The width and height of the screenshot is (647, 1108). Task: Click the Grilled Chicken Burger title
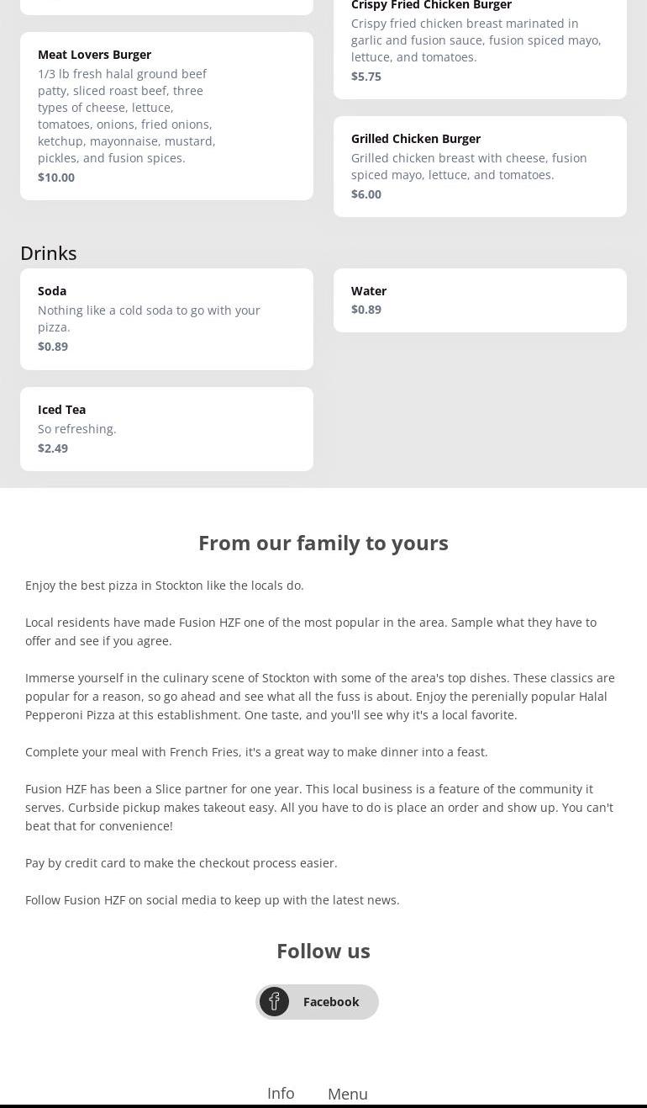pos(416,139)
